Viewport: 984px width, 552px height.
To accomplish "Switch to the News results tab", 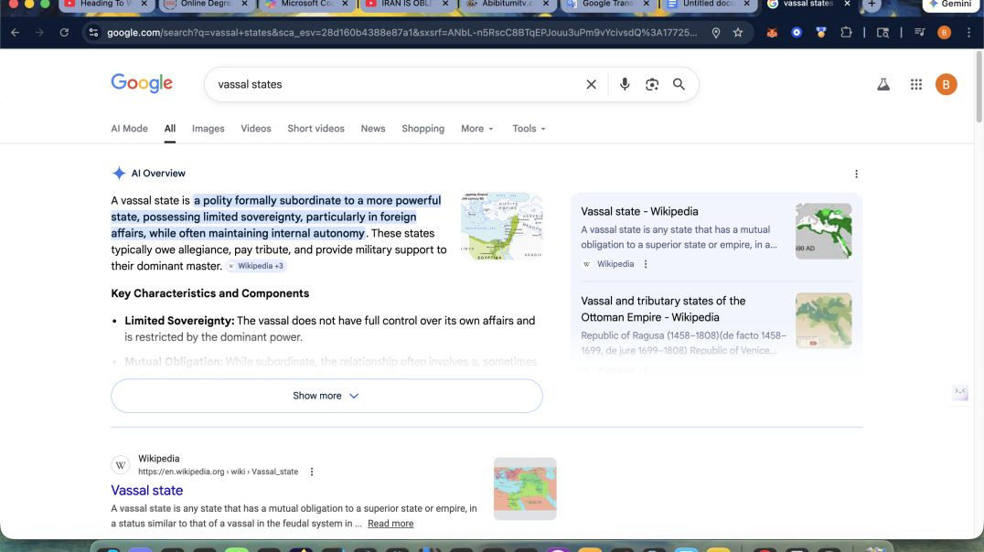I will point(373,129).
